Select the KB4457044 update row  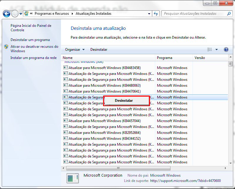[145, 121]
